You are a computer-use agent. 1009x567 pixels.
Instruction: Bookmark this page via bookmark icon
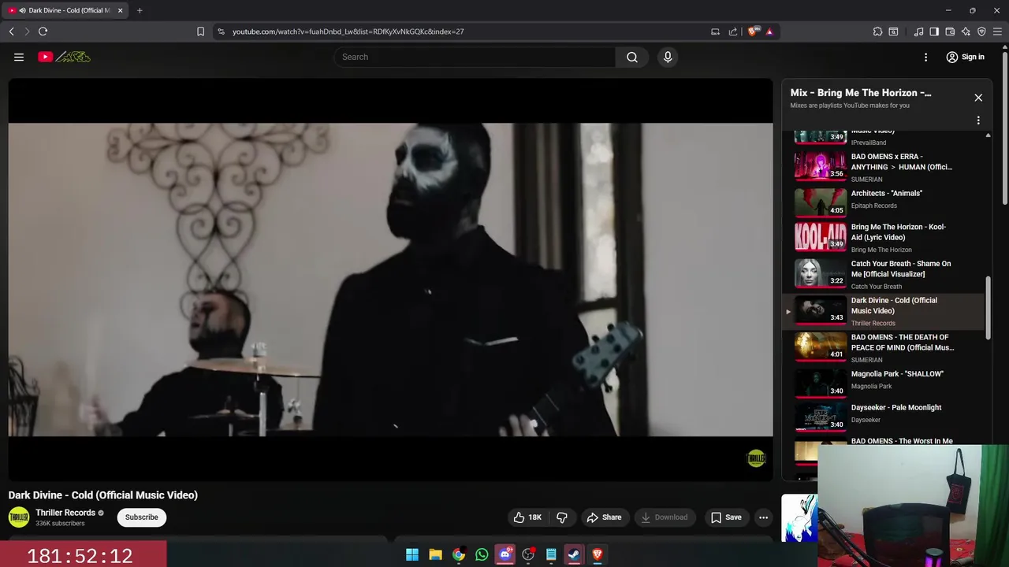coord(200,31)
